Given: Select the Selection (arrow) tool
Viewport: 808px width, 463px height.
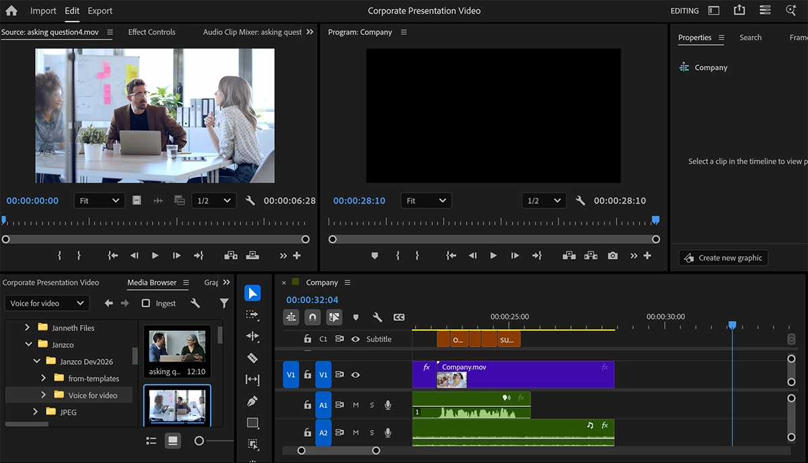Looking at the screenshot, I should [x=252, y=293].
